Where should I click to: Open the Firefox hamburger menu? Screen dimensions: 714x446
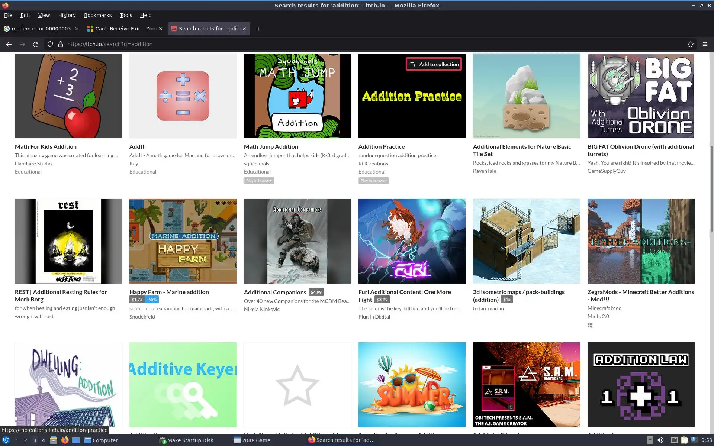705,44
